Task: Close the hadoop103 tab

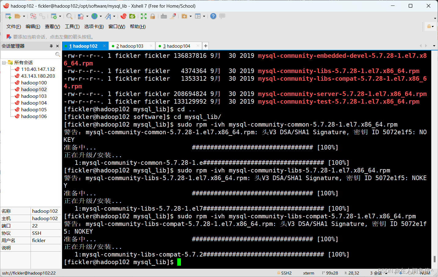Action: [151, 46]
